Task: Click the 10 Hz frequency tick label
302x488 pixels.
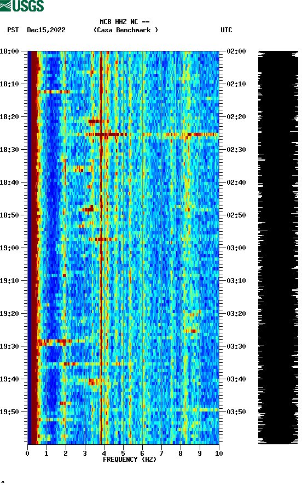Action: click(x=219, y=454)
